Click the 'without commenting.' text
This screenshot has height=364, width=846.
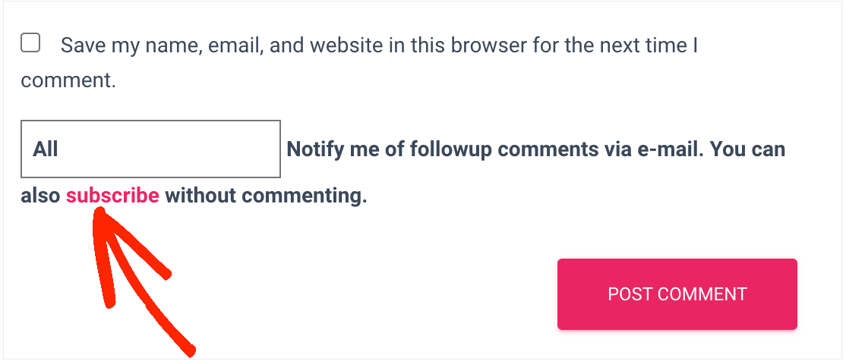266,196
